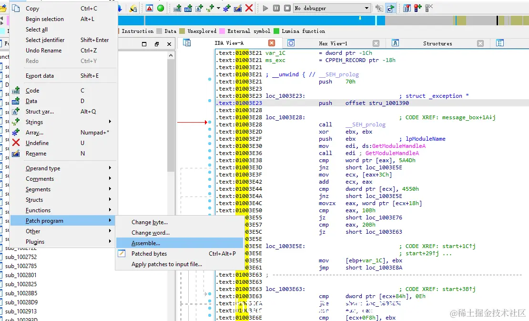Viewport: 529px width, 321px height.
Task: Click the green circle toolbar icon
Action: [x=161, y=8]
